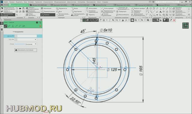Open the Окно menu
The image size is (192, 114).
99,2
